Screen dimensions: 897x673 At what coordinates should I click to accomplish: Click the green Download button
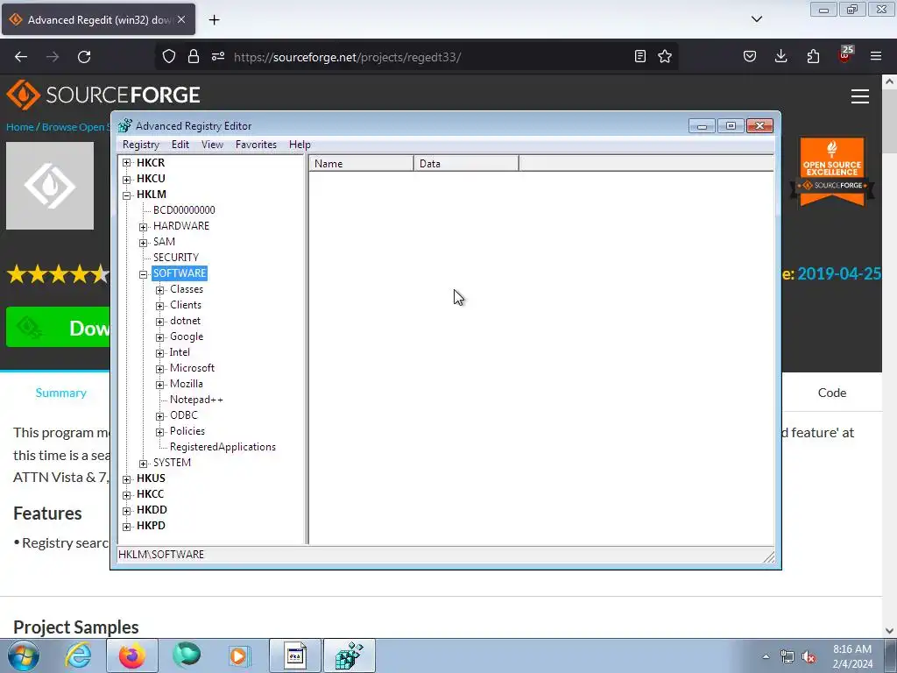pos(58,328)
